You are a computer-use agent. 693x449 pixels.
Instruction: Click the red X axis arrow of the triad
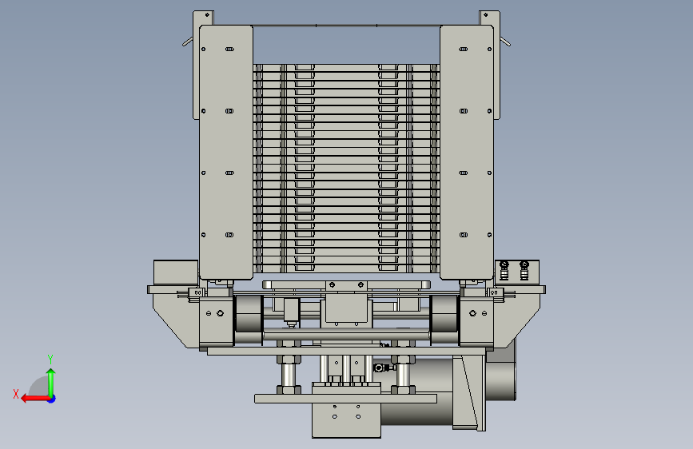(35, 399)
